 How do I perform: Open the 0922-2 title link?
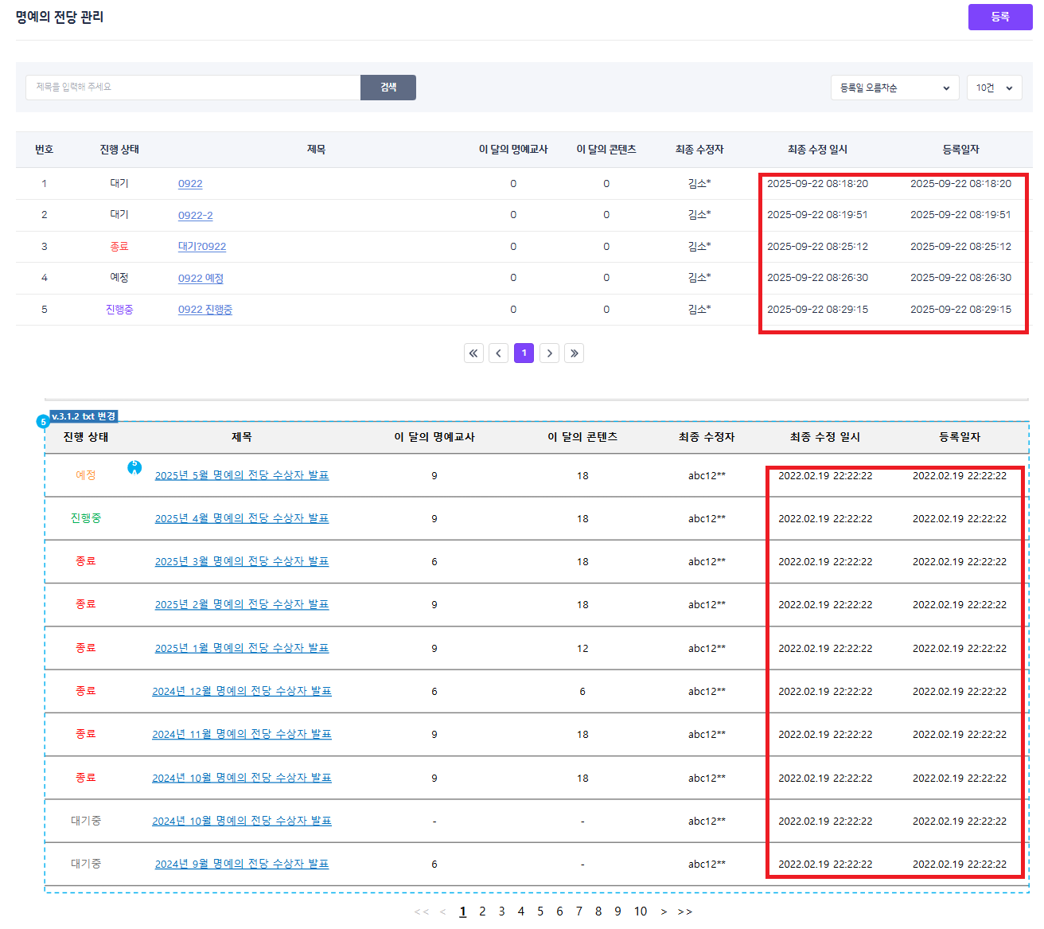pos(195,216)
